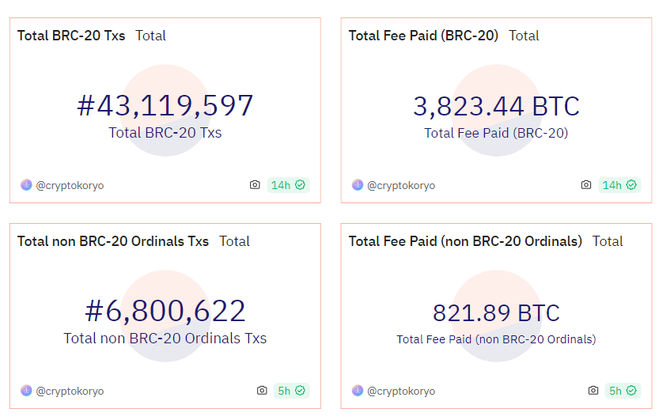The height and width of the screenshot is (420, 659).
Task: Click camera icon on Total Fee Paid (BRC-20) card
Action: [x=586, y=185]
